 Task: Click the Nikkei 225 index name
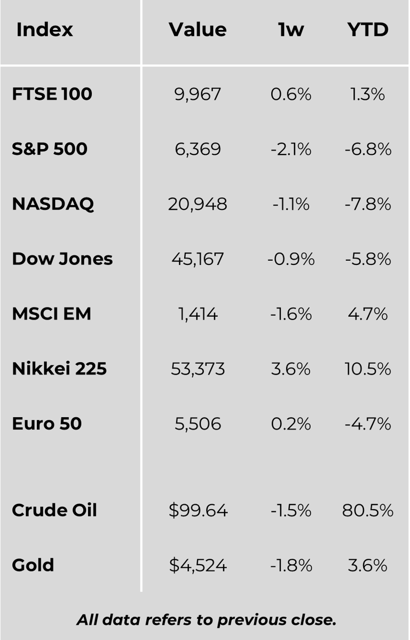click(x=59, y=369)
